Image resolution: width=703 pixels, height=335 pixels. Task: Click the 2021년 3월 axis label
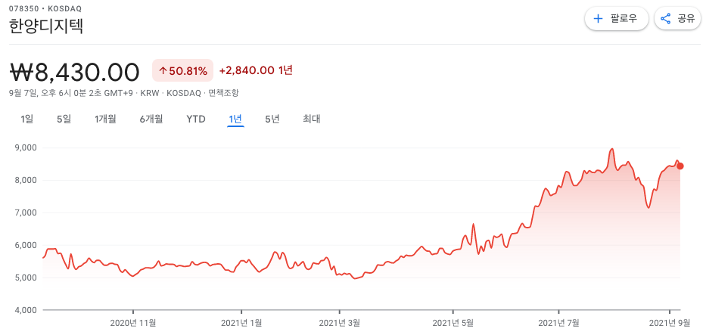tap(340, 322)
